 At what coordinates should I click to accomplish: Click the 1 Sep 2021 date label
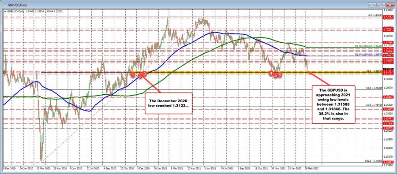[x=243, y=168]
